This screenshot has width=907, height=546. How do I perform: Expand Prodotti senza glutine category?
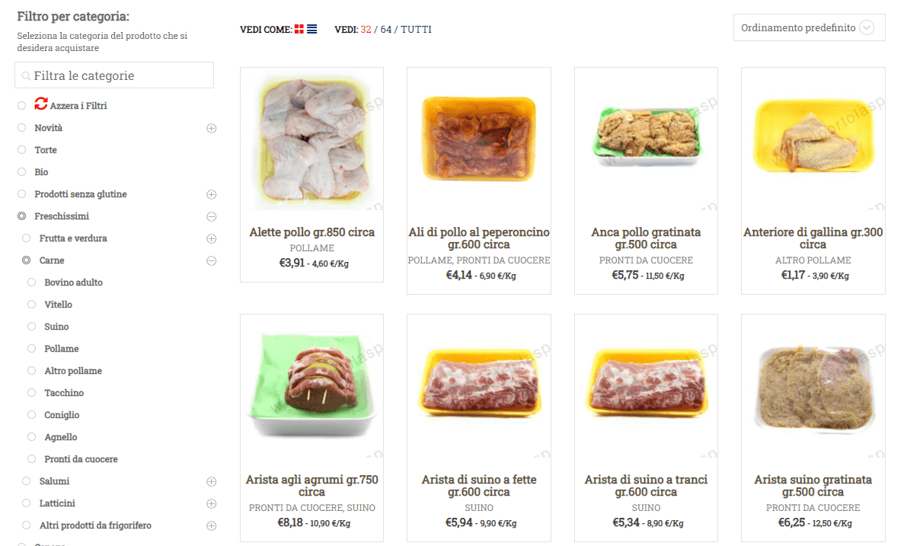(x=212, y=194)
